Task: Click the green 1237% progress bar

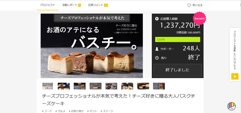Action: [177, 39]
